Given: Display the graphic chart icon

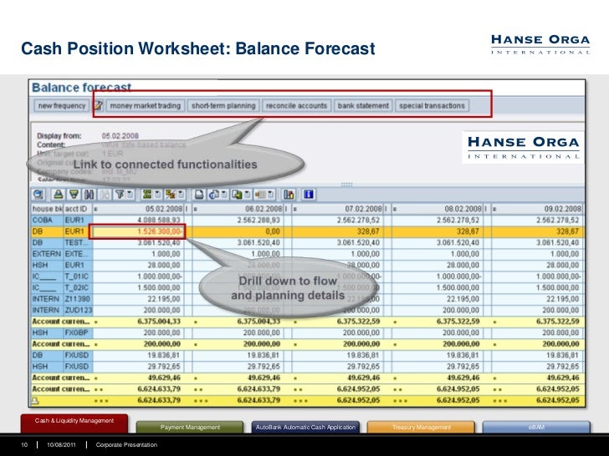Looking at the screenshot, I should [289, 195].
